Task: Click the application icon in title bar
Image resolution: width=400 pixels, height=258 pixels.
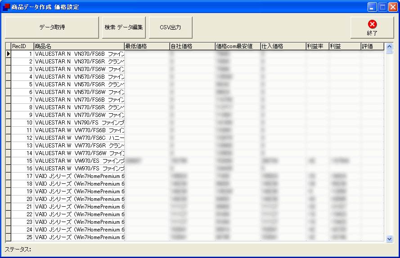Action: (6, 7)
